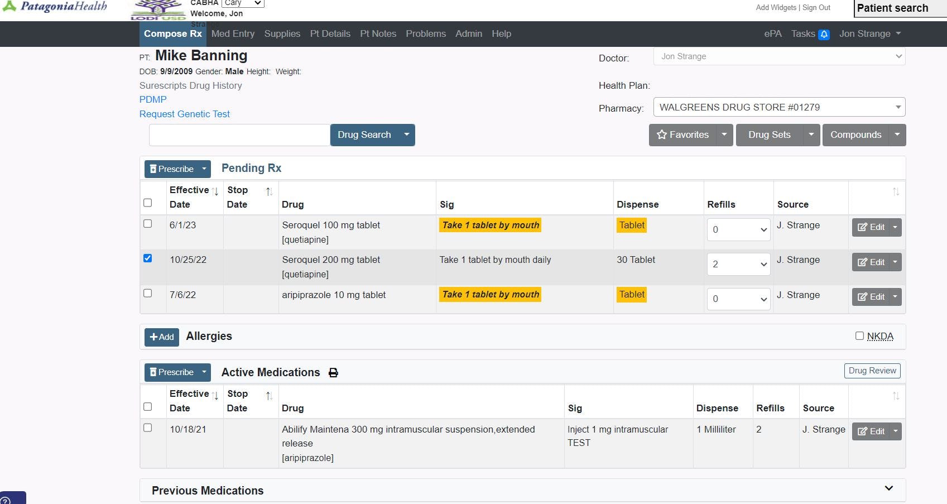Open the PDMP link
The image size is (947, 504).
153,99
